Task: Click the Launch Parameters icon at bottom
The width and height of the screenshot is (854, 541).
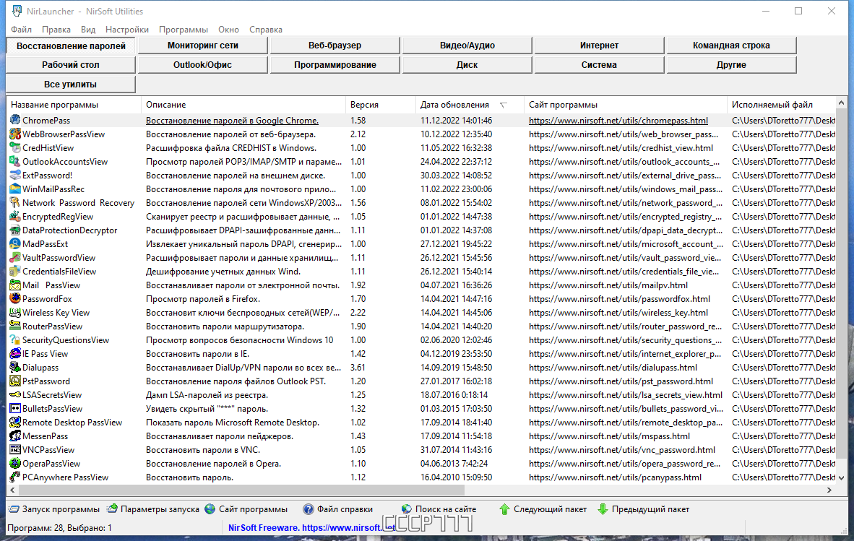Action: click(x=112, y=509)
